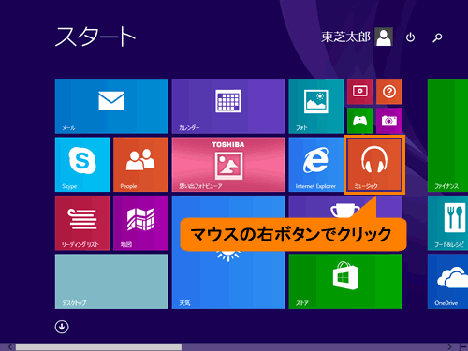Click the scrollbar right arrow
This screenshot has height=351, width=468.
449,347
